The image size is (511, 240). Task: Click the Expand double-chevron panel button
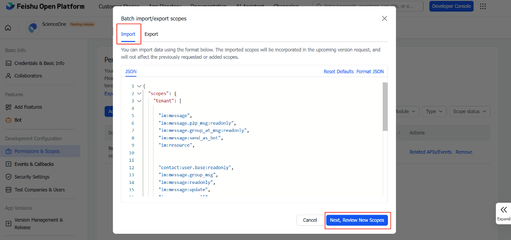point(504,213)
